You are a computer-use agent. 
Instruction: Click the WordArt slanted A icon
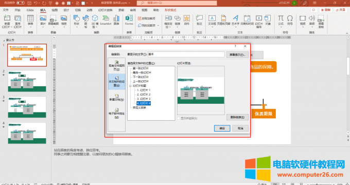[x=235, y=20]
